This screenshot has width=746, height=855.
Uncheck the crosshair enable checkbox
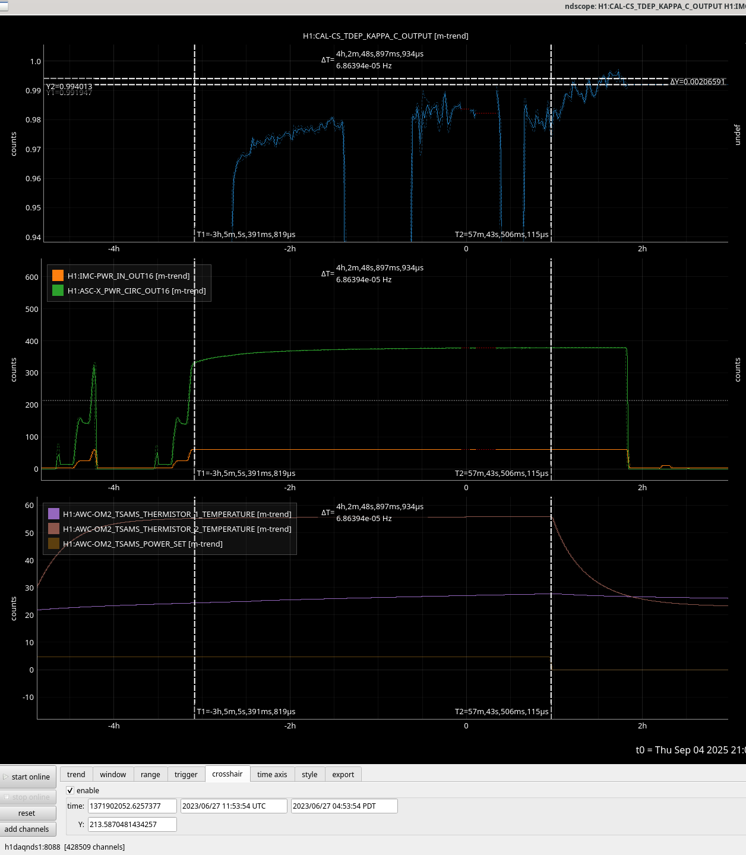(70, 790)
